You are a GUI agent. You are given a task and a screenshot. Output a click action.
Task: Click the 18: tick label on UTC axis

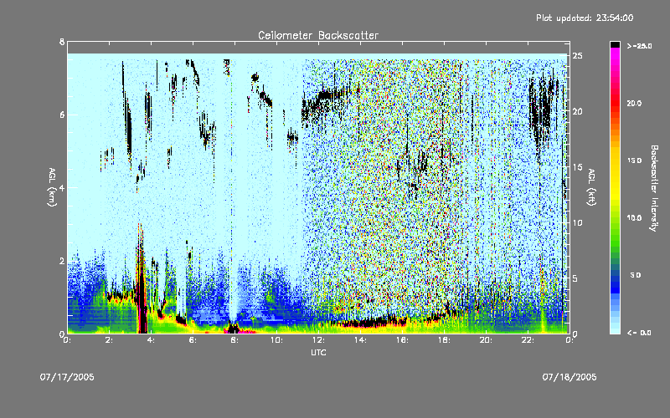tap(444, 340)
